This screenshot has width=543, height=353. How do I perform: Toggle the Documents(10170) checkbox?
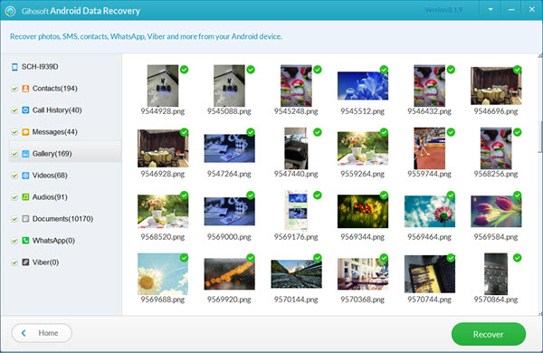pyautogui.click(x=14, y=219)
